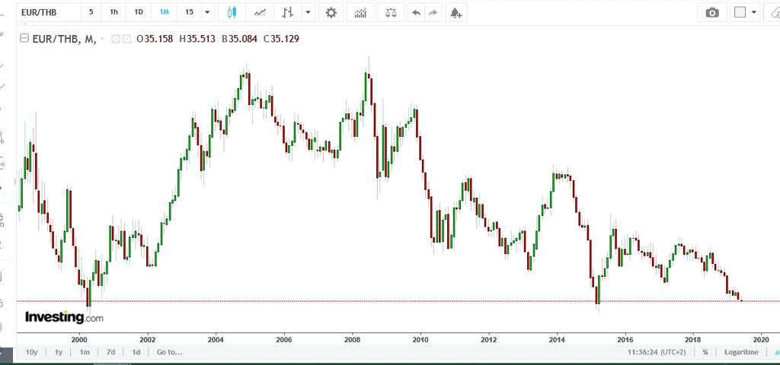Viewport: 780px width, 365px height.
Task: Switch to the 1h timeframe
Action: click(x=113, y=12)
